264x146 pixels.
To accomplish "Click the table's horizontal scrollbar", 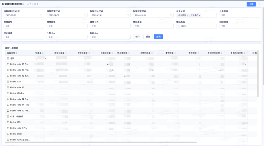I will [x=104, y=142].
